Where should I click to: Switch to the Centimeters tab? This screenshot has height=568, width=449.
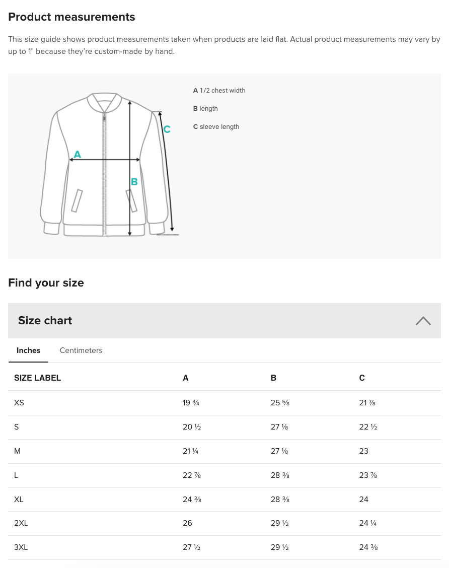tap(81, 350)
